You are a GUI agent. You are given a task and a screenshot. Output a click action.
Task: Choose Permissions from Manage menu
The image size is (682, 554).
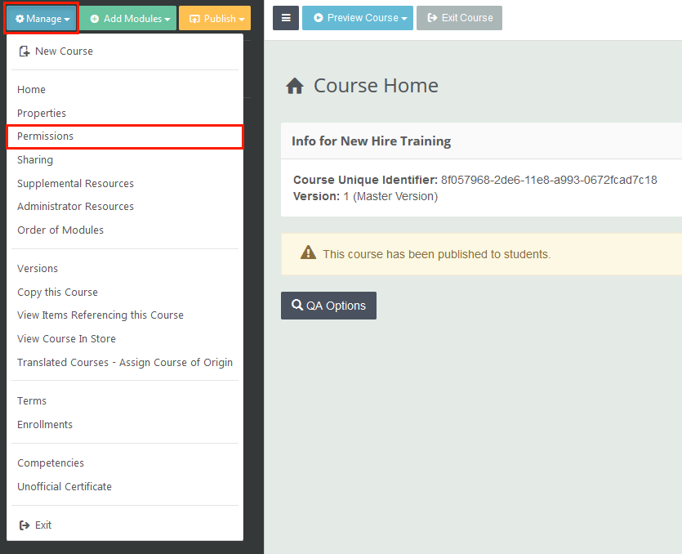(125, 136)
